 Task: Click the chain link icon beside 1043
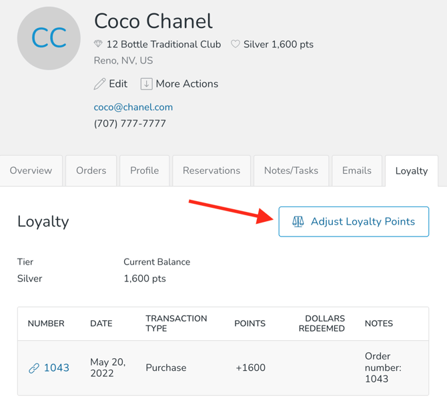(34, 368)
